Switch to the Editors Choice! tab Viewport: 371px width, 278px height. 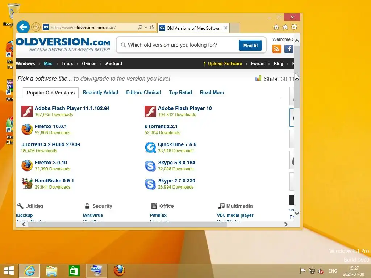click(x=143, y=92)
